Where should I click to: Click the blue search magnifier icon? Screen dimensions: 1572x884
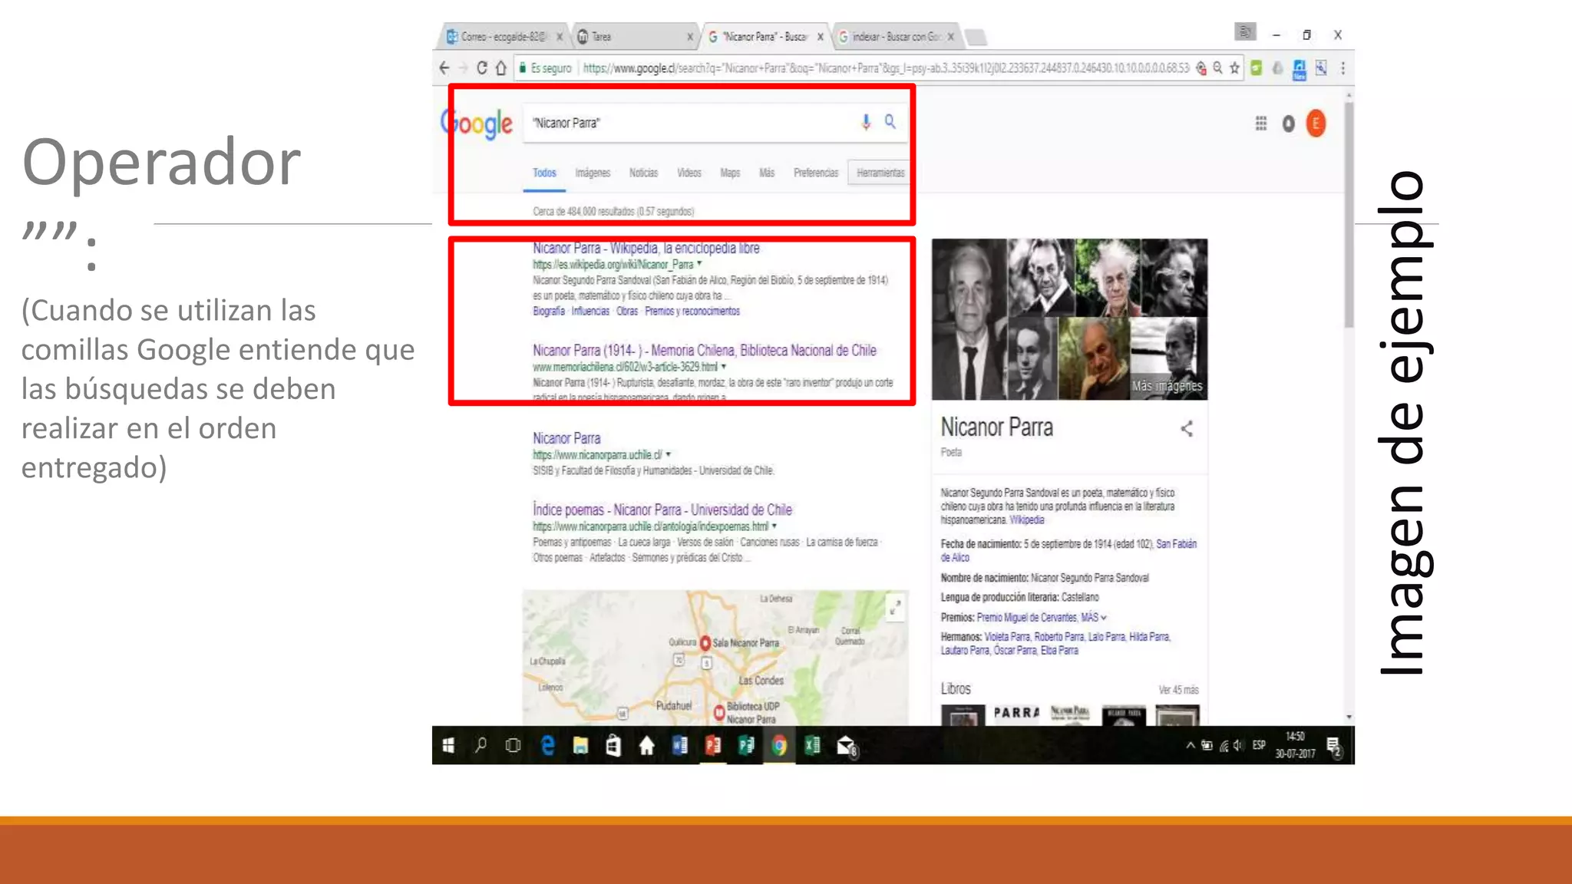(890, 121)
